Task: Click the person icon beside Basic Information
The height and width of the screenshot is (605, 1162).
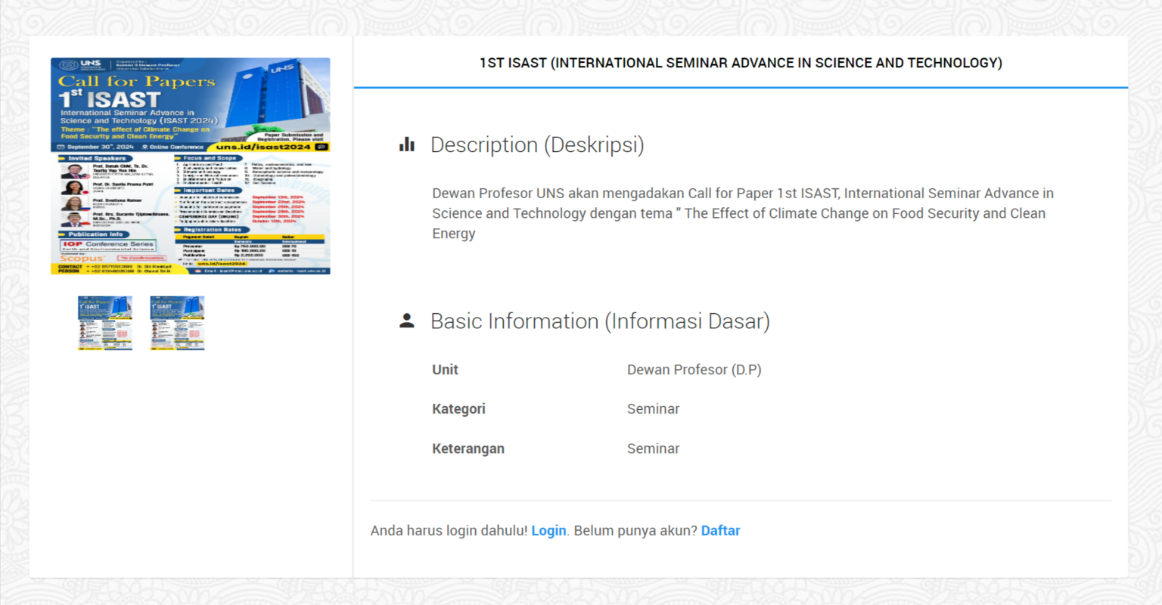Action: point(406,321)
